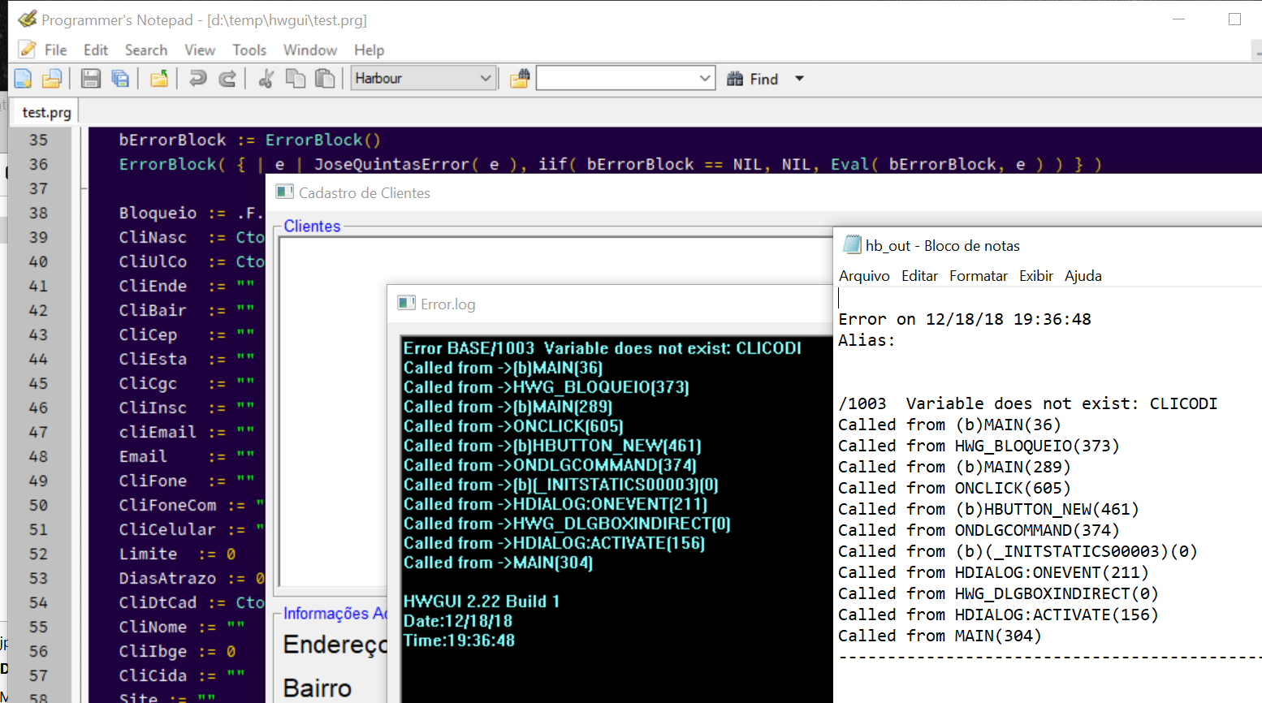Select the test.prg tab
Screen dimensions: 1262x703
46,113
